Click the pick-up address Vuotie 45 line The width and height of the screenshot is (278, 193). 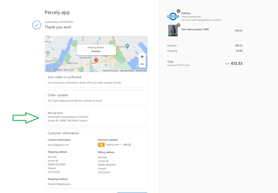point(67,121)
